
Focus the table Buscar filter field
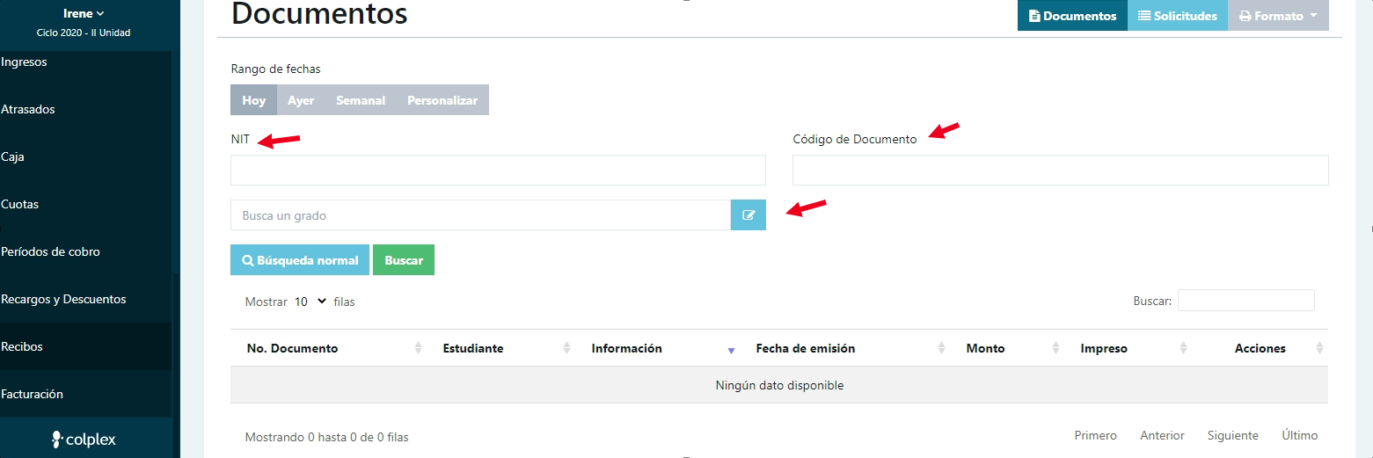[x=1245, y=301]
